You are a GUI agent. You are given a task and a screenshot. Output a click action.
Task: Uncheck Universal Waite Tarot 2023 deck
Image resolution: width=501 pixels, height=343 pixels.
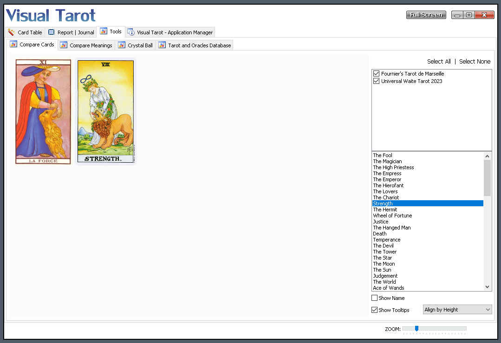coord(377,81)
